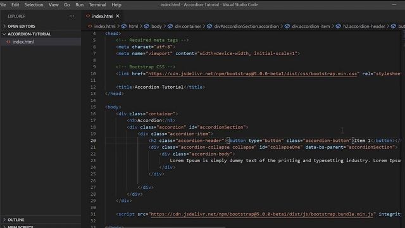Screen dimensions: 405x228
Task: Click the EXPLORER panel title
Action: click(16, 16)
